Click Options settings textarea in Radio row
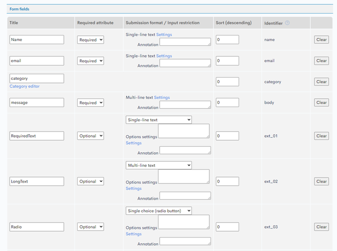Viewport: 337px width, 251px height. [184, 222]
